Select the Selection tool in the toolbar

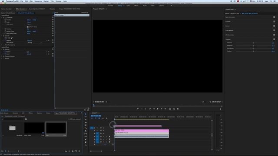[86, 114]
